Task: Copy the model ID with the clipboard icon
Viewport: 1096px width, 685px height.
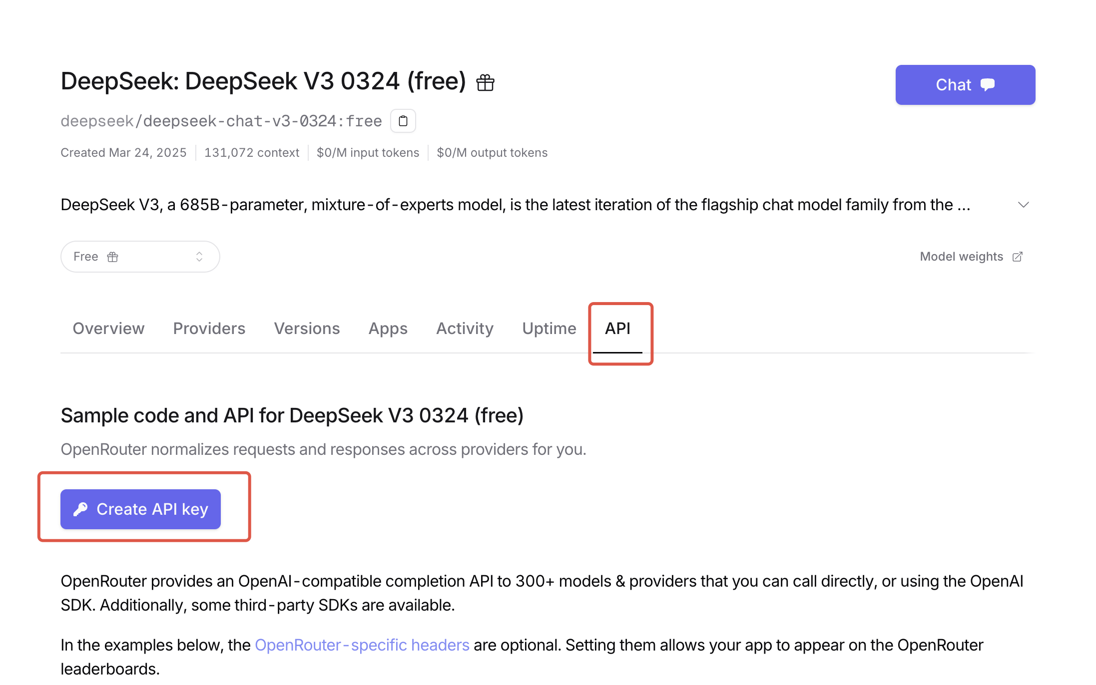Action: pos(403,121)
